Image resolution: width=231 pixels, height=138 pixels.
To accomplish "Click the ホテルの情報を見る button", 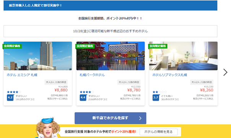I will 158,132.
